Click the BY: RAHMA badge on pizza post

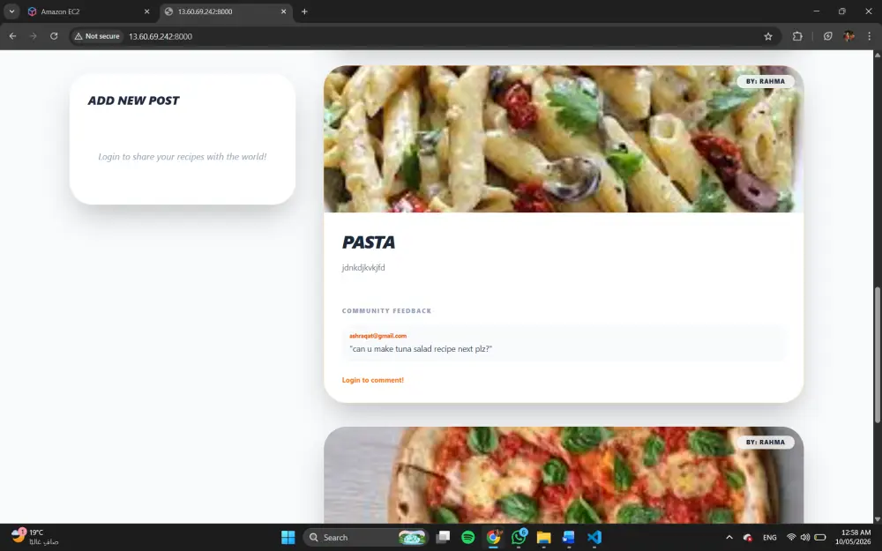[x=766, y=443]
